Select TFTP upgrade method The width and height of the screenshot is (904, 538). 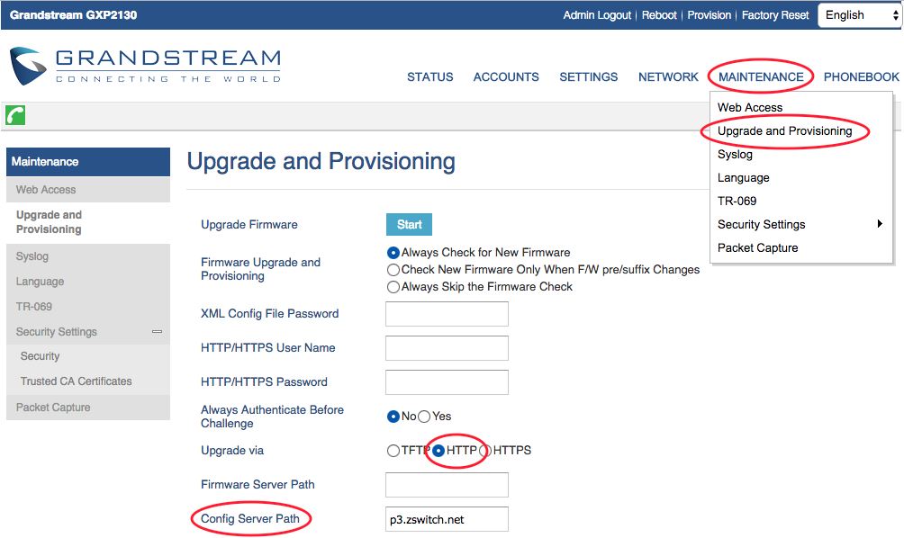pyautogui.click(x=393, y=451)
